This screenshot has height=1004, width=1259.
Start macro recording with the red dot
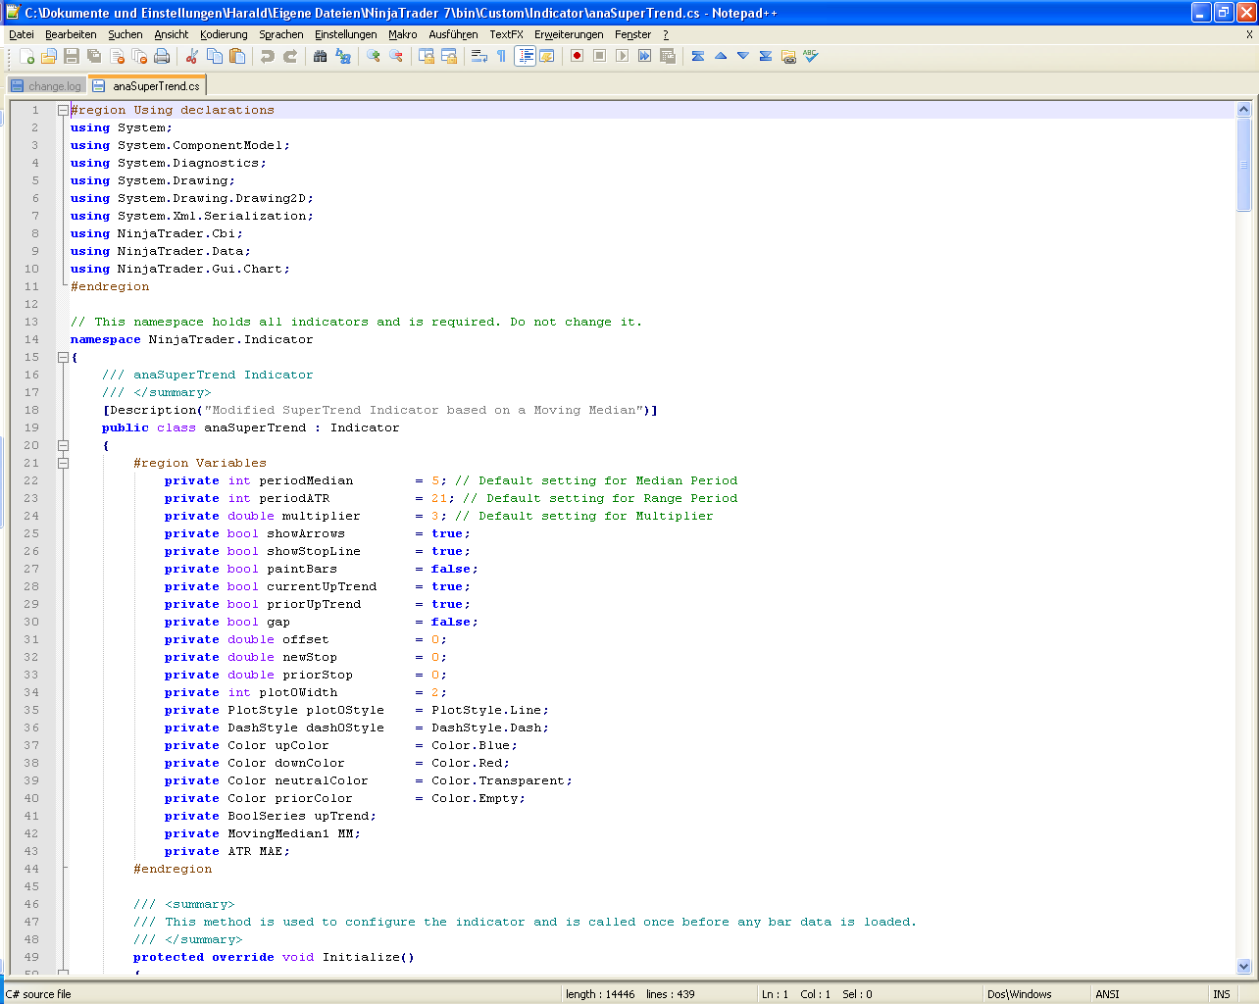point(578,56)
